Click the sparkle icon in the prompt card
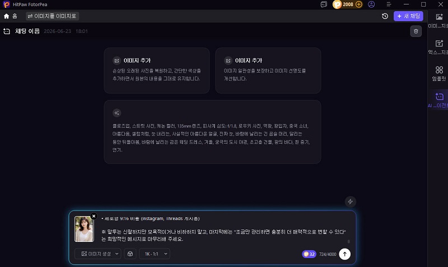Image resolution: width=448 pixels, height=267 pixels. 116,113
